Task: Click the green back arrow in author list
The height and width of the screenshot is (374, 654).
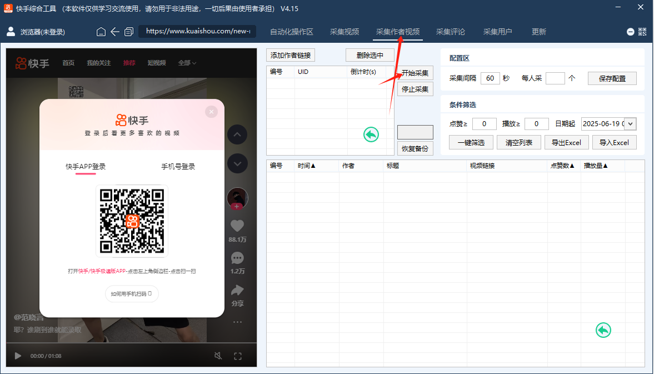Action: tap(371, 134)
